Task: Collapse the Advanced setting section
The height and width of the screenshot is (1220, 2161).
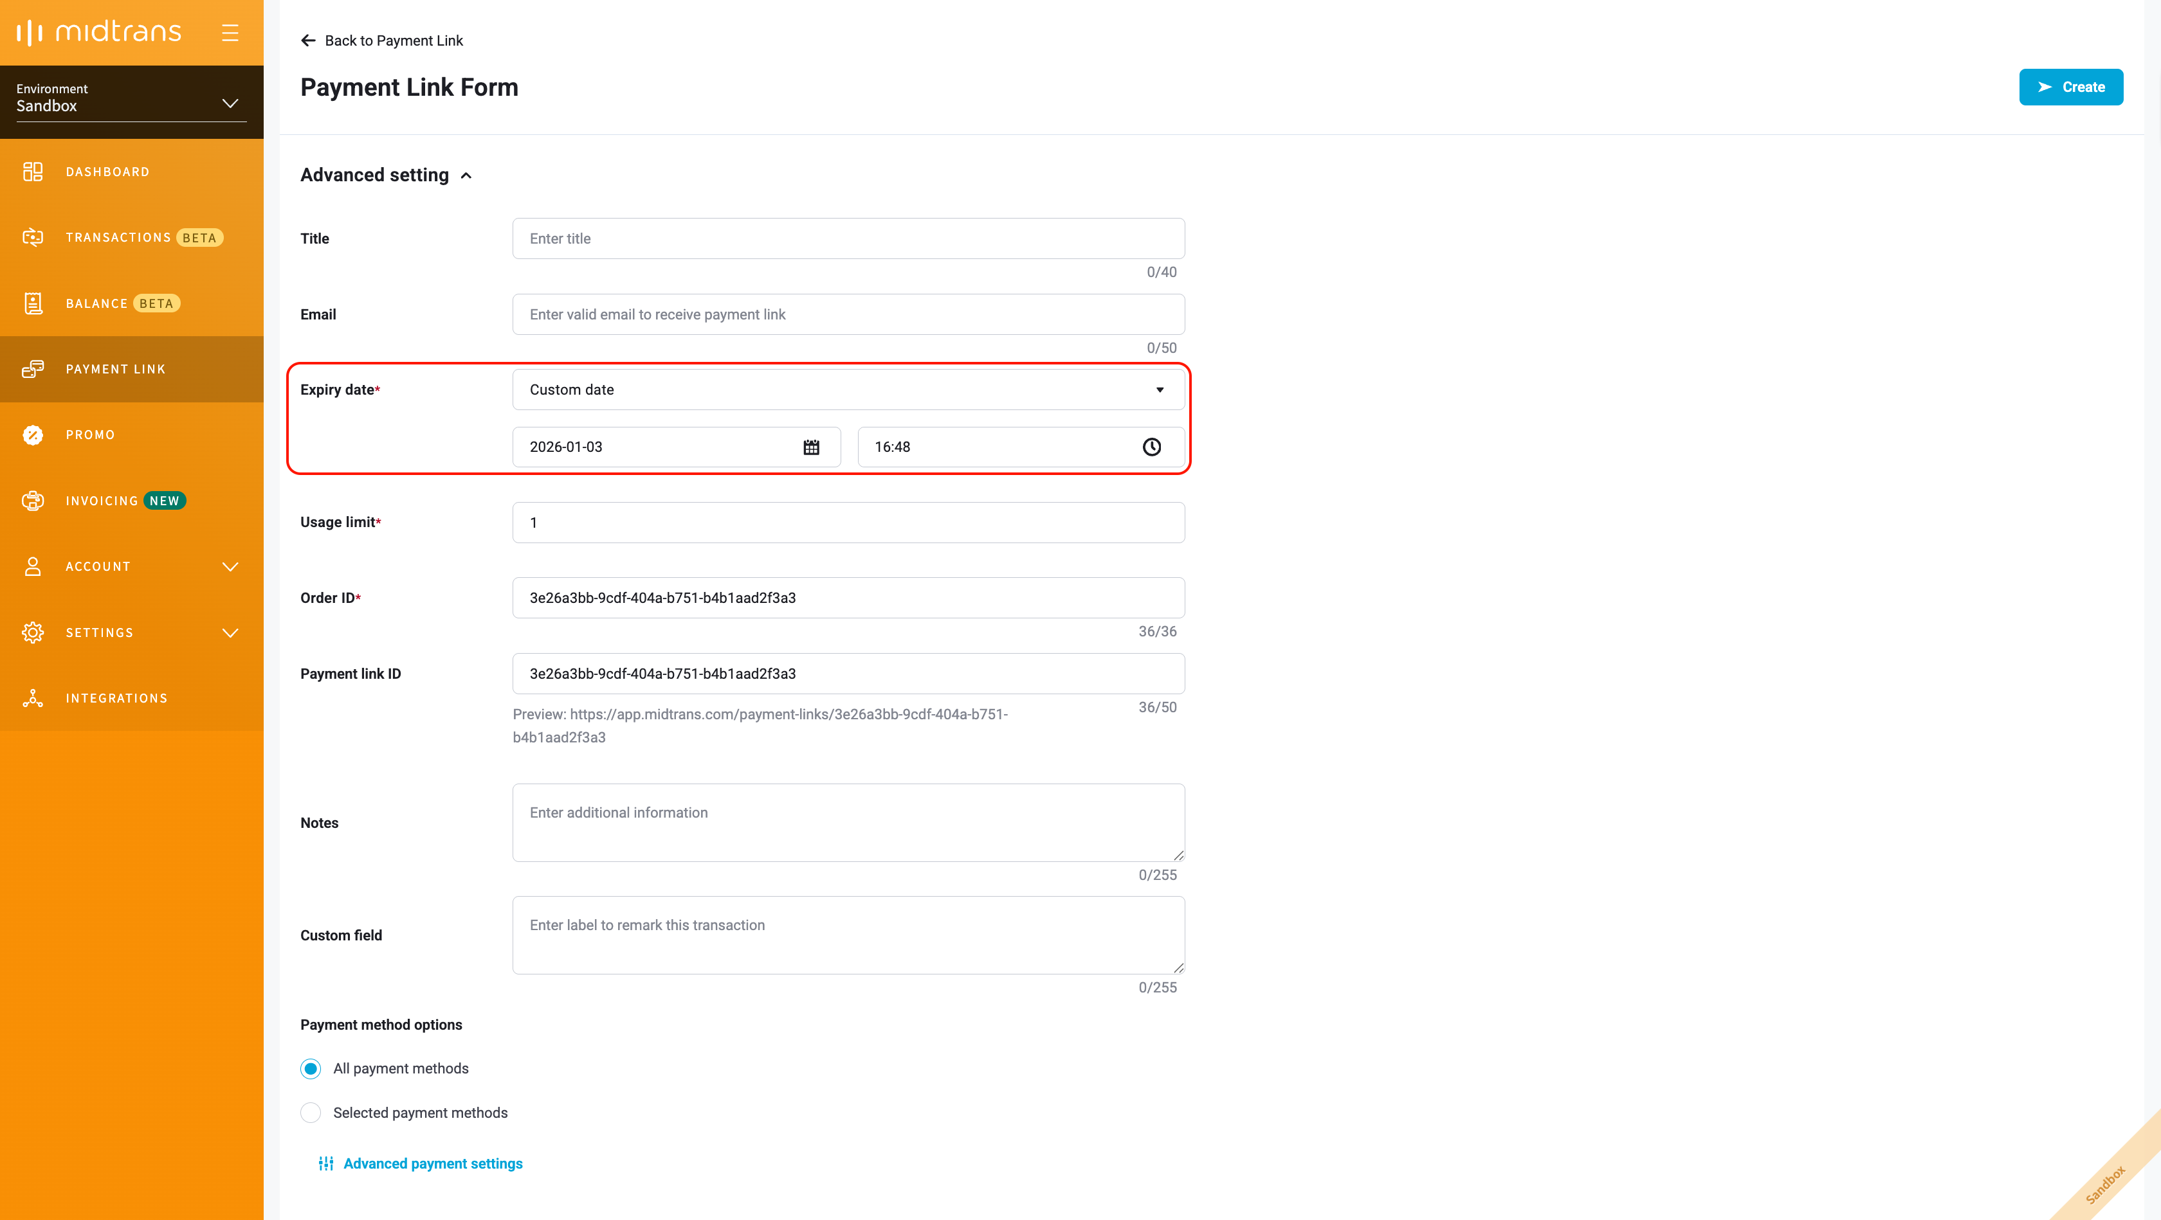Action: (466, 175)
